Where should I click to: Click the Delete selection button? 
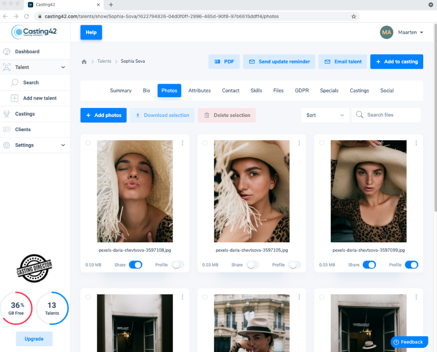coord(226,115)
